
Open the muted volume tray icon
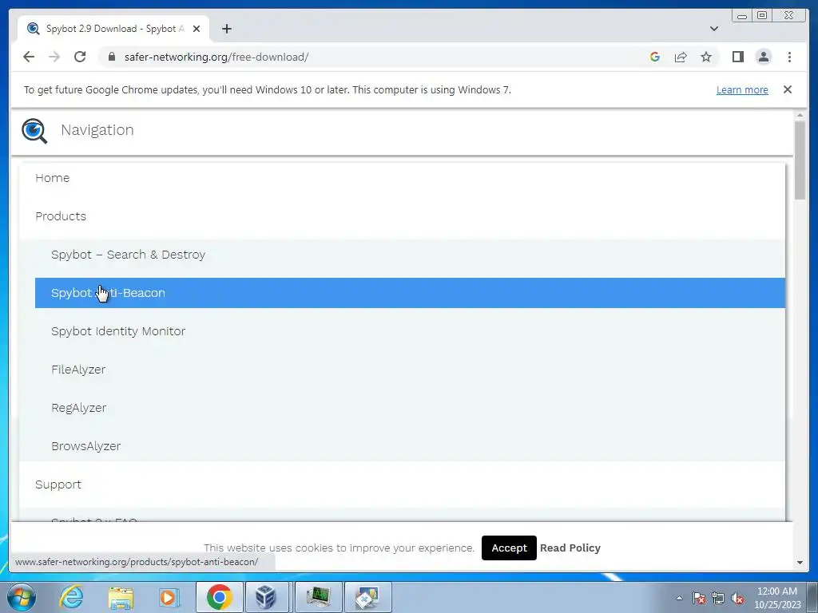coord(737,598)
